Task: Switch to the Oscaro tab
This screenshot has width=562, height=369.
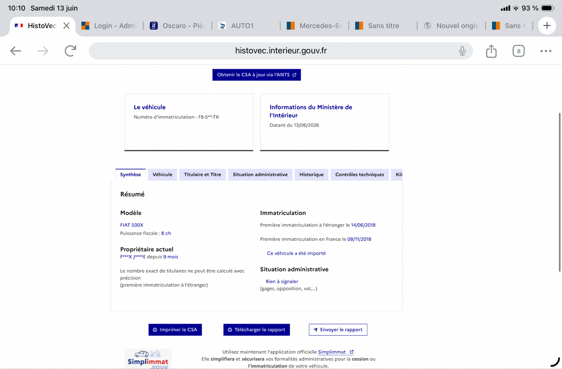Action: click(178, 26)
